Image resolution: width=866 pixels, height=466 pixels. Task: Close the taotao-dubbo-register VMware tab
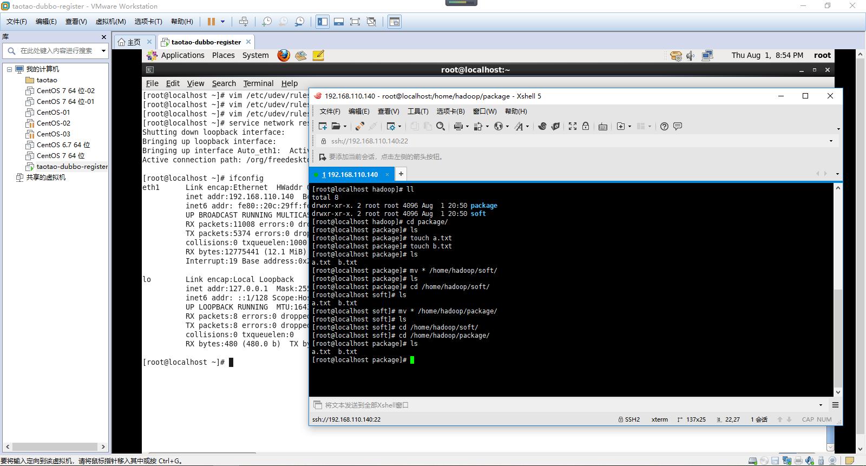(248, 42)
